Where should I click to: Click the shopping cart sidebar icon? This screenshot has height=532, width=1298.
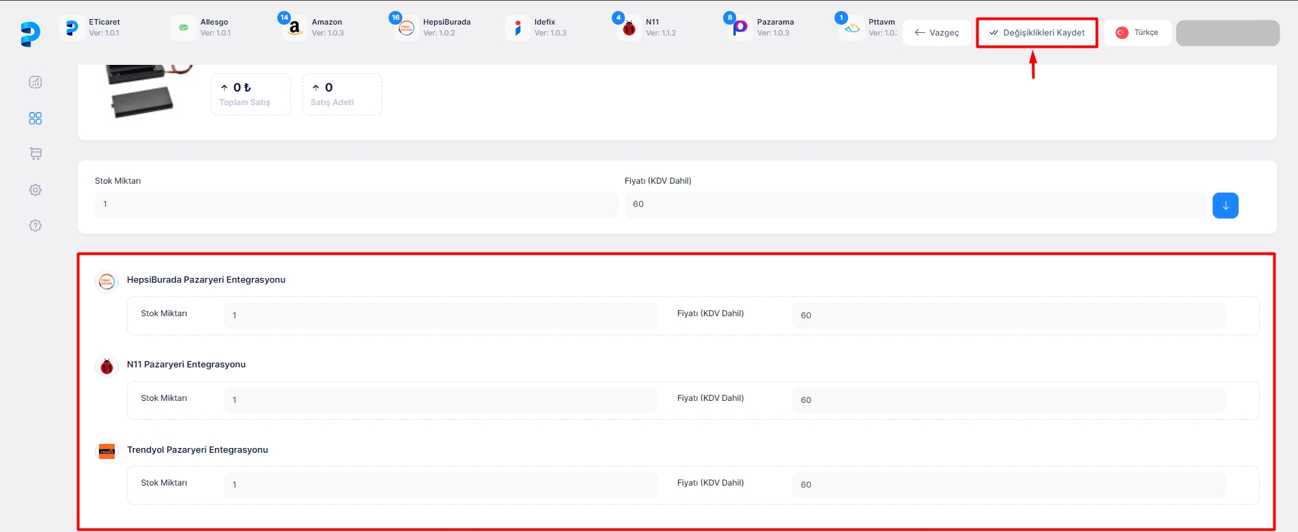click(36, 154)
